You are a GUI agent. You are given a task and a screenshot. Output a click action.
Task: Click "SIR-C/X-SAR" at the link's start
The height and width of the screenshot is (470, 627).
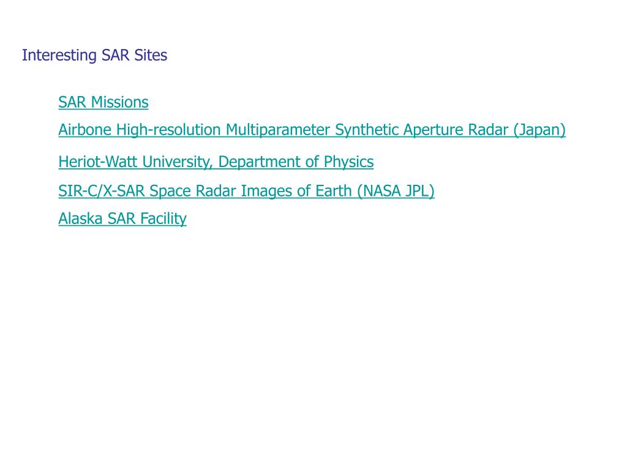coord(102,191)
